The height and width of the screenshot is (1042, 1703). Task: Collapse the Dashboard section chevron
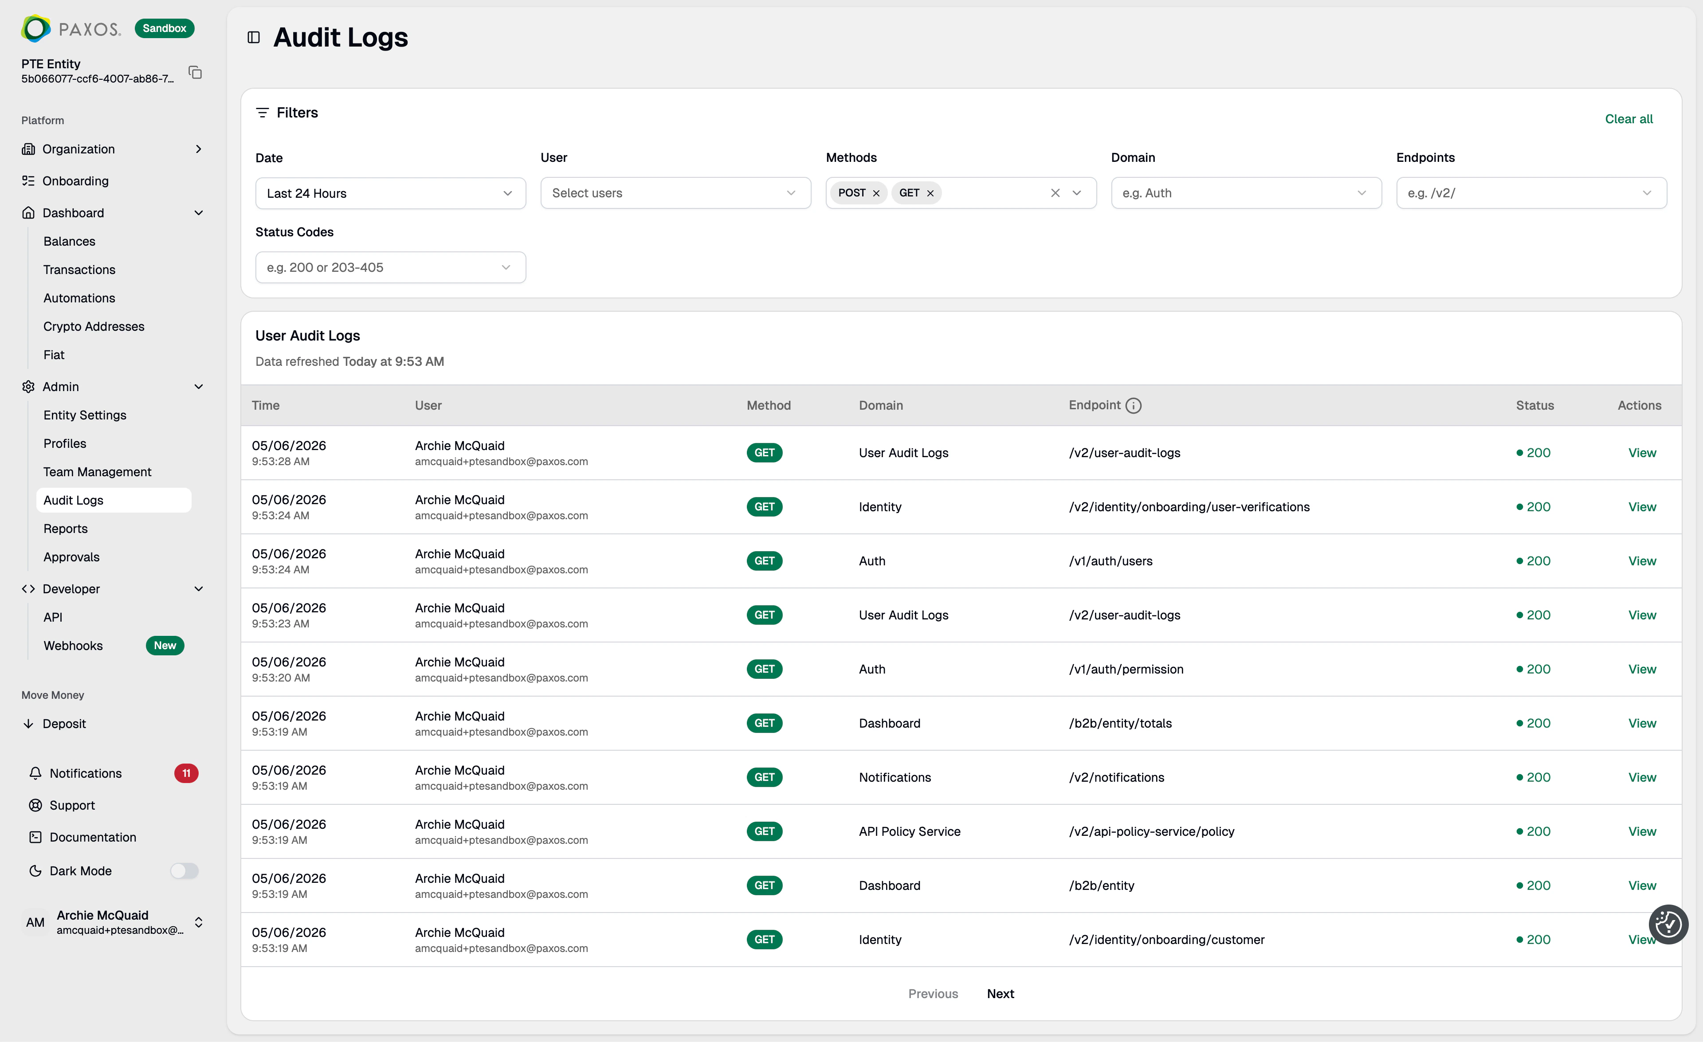(x=199, y=213)
